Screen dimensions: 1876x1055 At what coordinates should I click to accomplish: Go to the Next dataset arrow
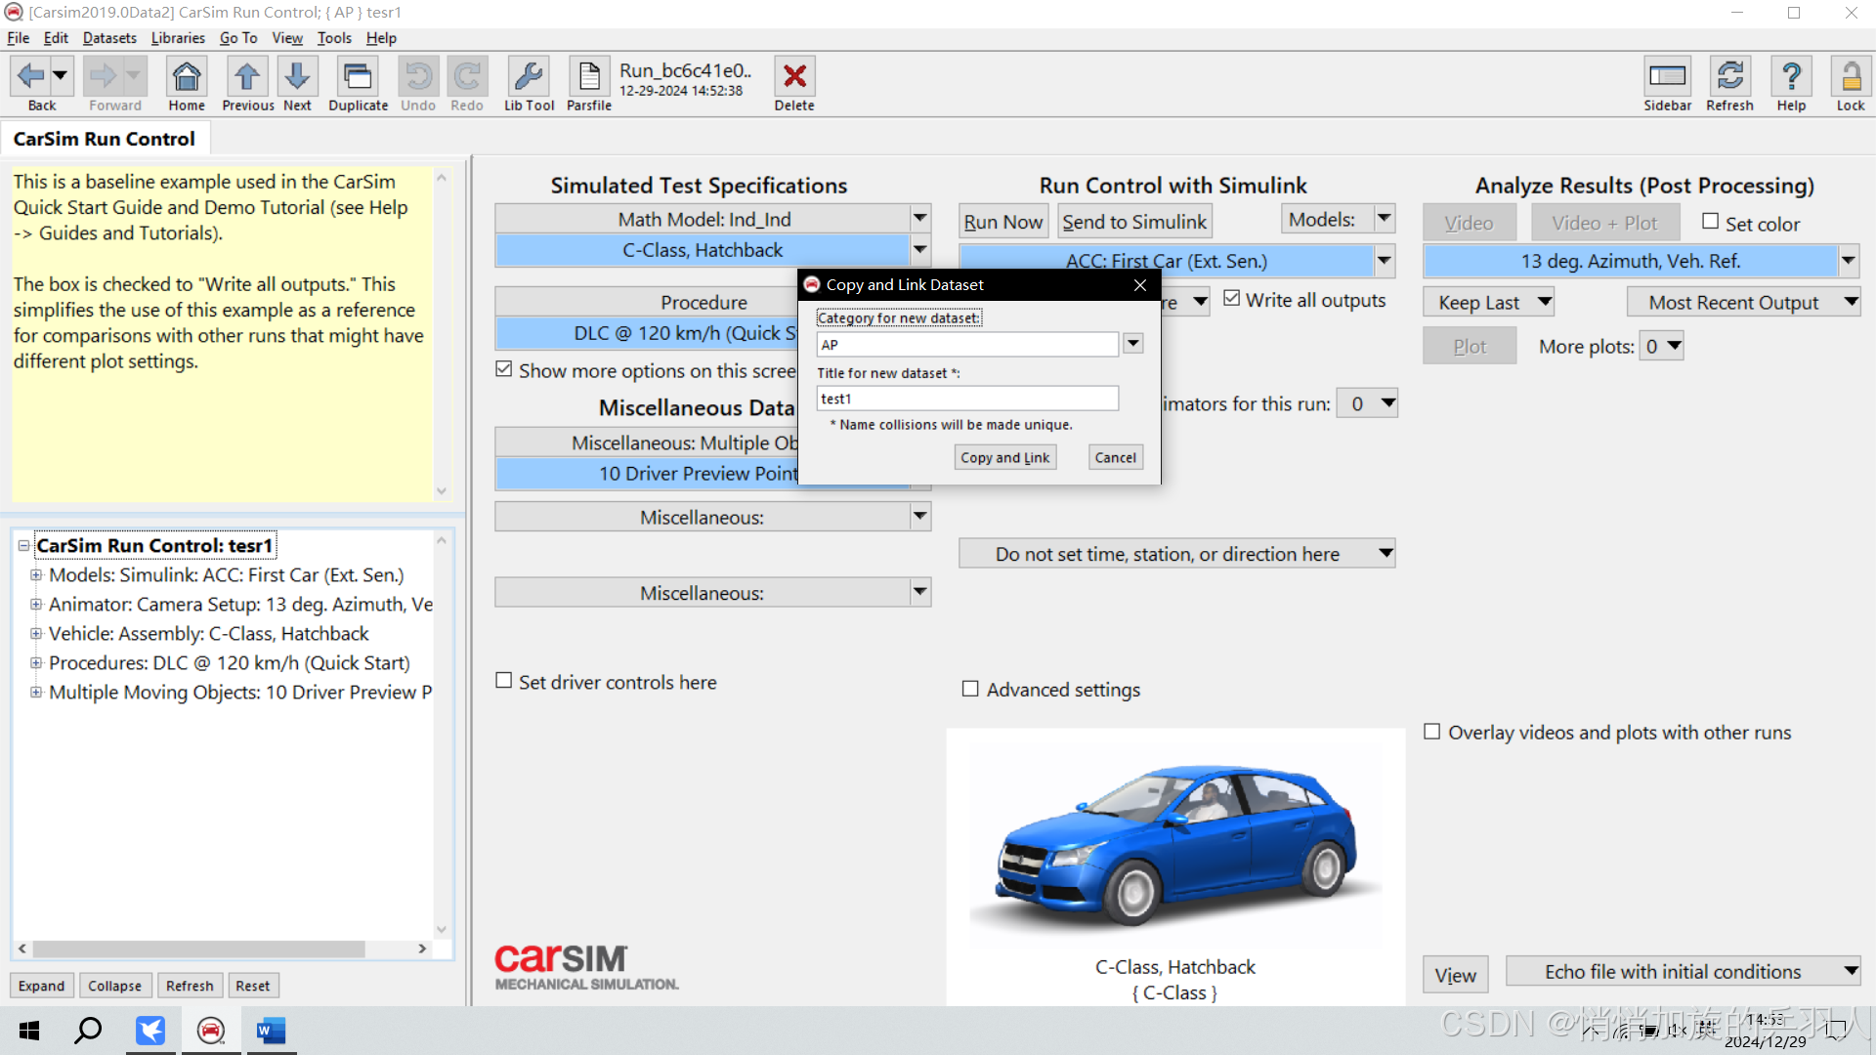tap(297, 76)
